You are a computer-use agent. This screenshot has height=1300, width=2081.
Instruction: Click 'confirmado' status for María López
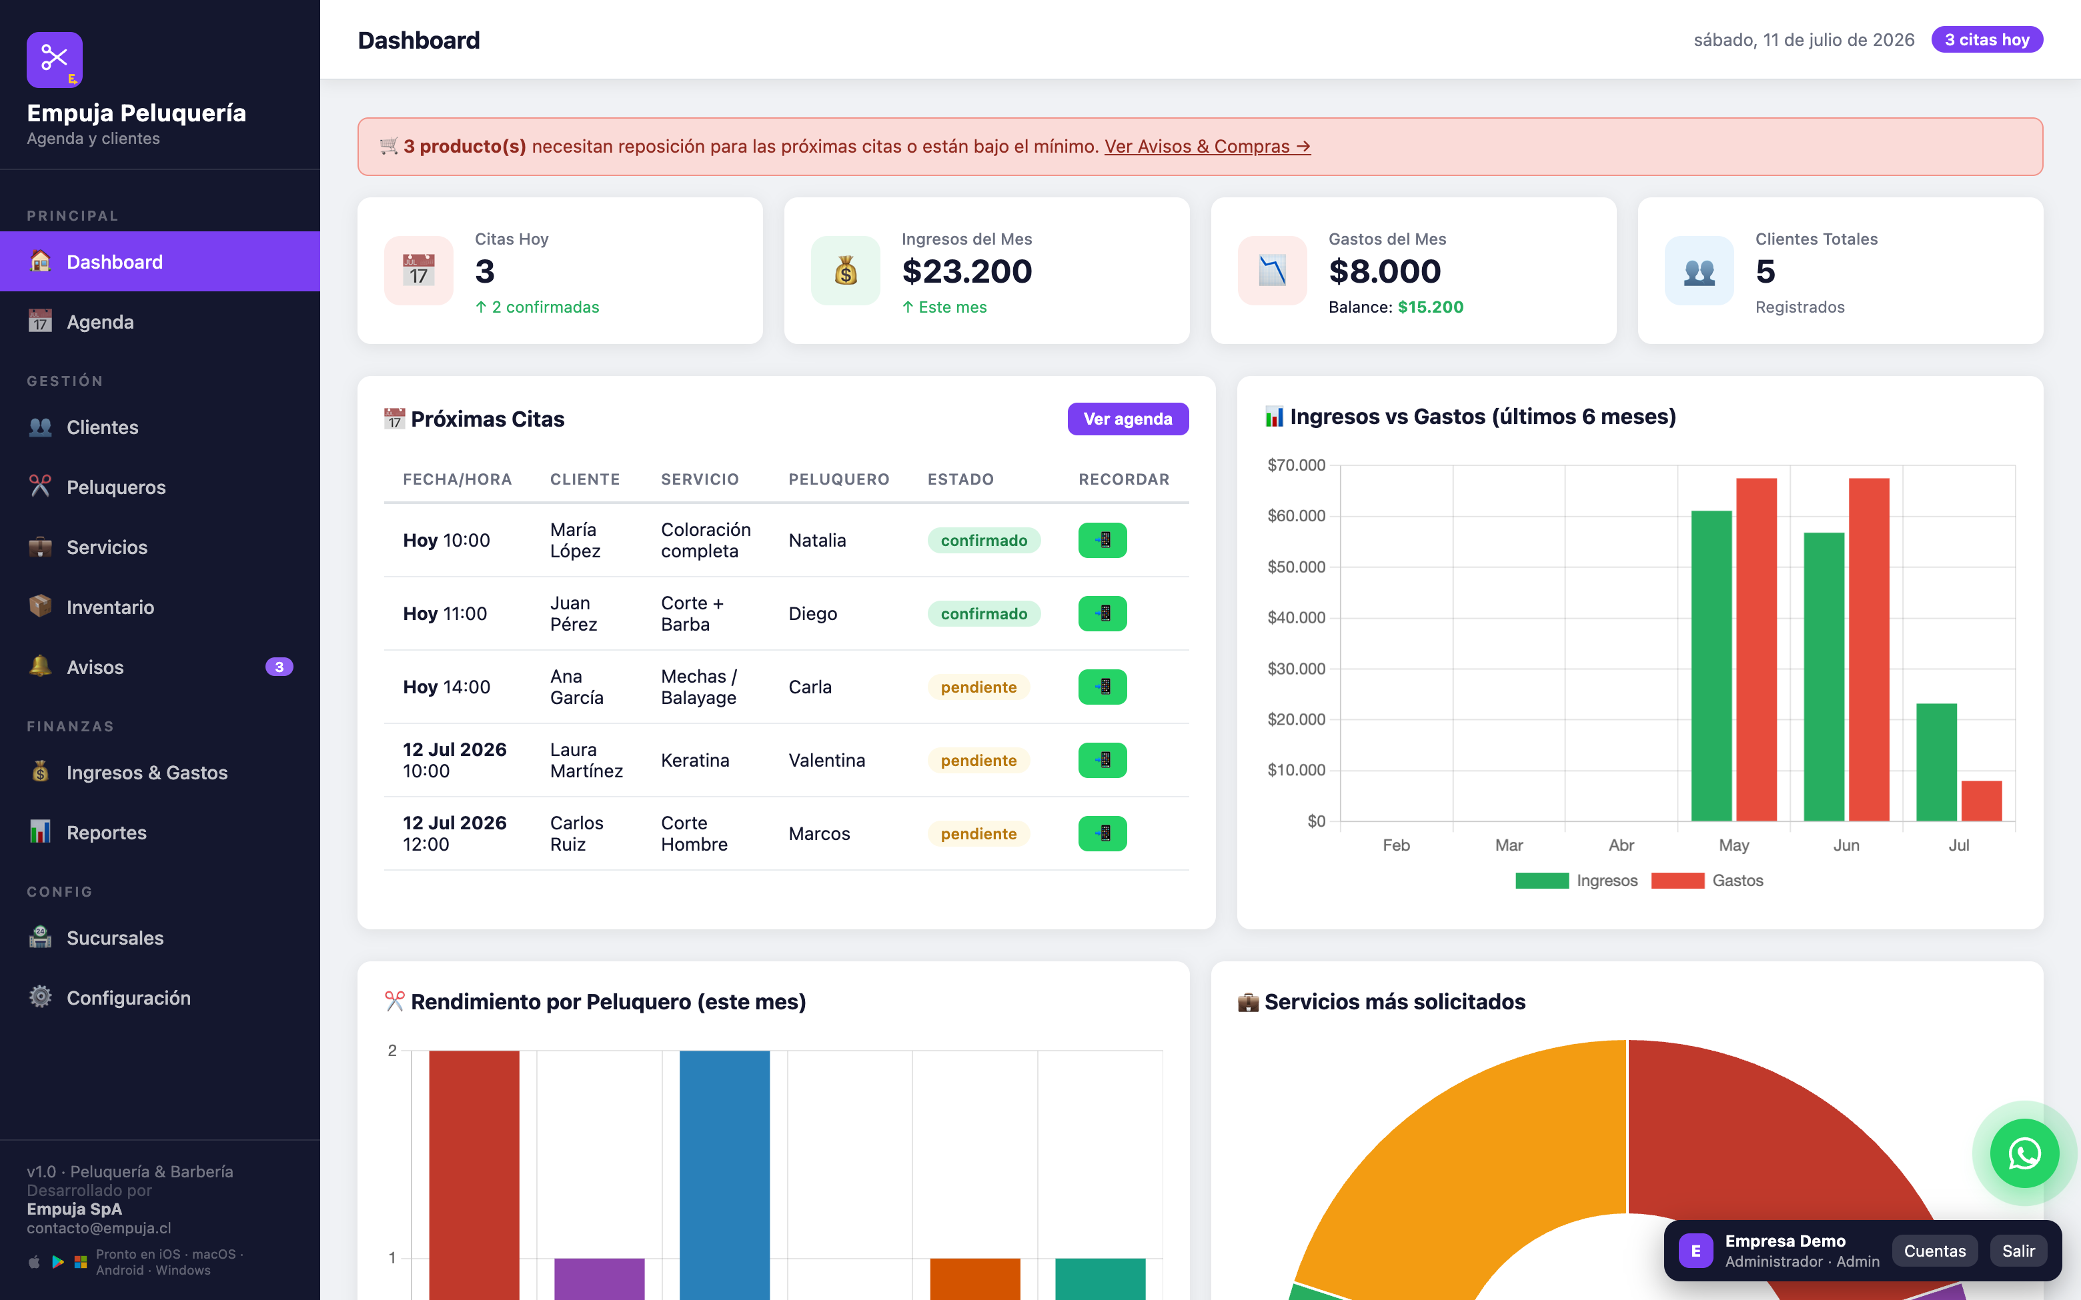pyautogui.click(x=984, y=540)
